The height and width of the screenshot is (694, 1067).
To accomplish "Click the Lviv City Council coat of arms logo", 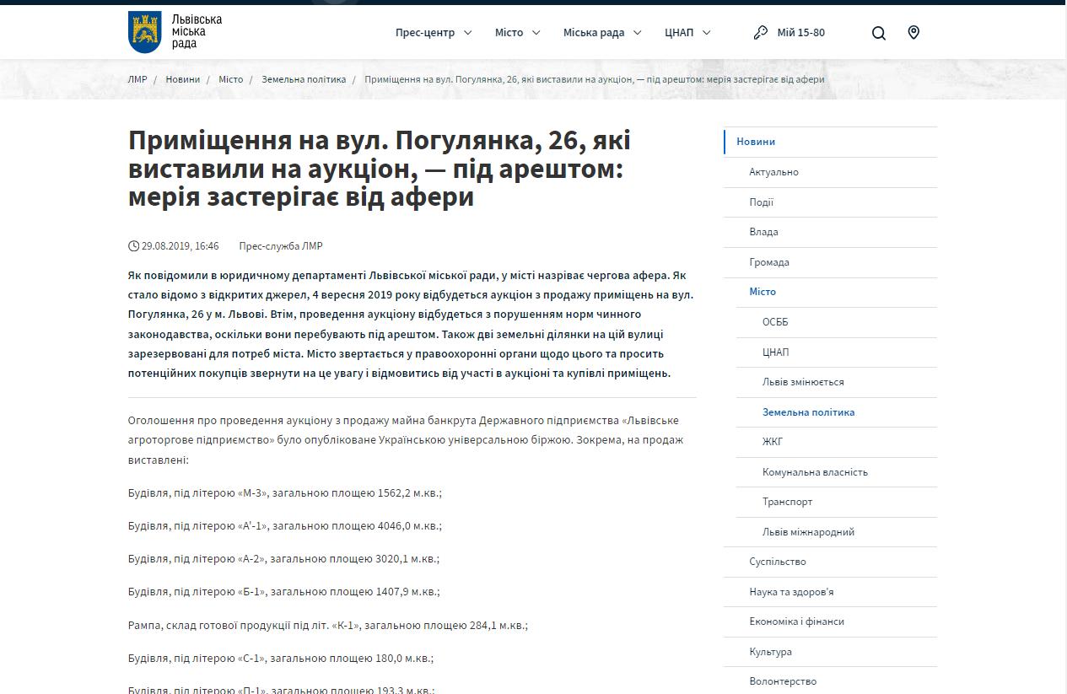I will (145, 32).
